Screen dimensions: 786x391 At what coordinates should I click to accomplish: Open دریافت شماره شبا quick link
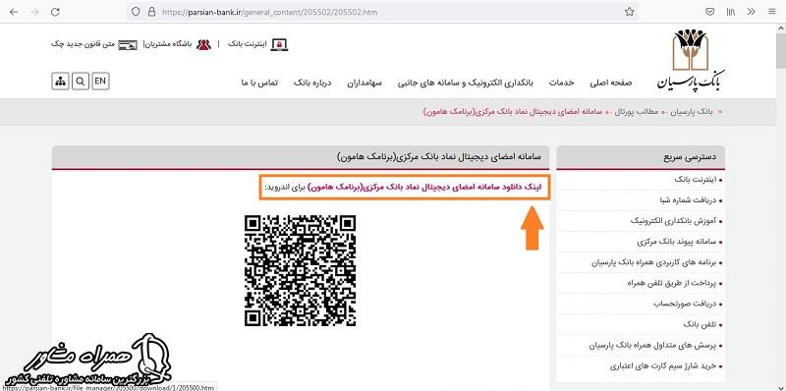click(689, 200)
